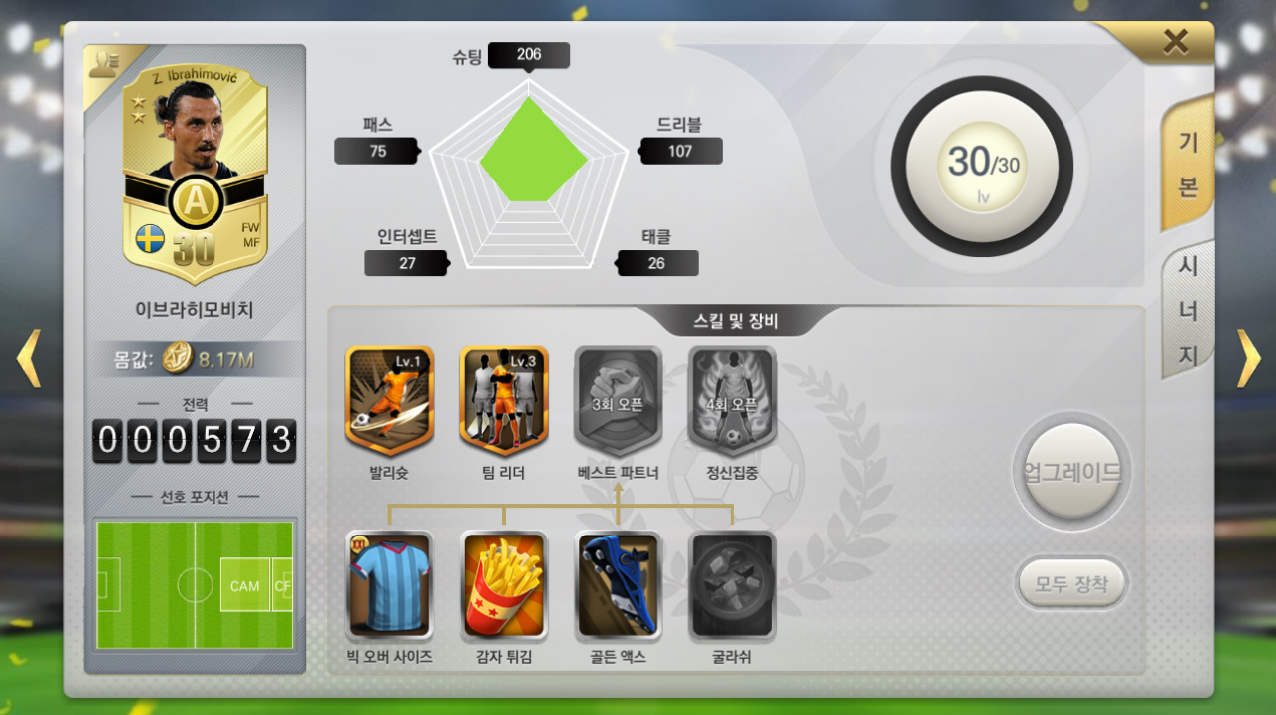Click the 30/30 level progress ring
Screen dimensions: 1276x715
982,167
